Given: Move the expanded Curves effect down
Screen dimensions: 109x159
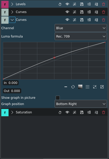Looking at the screenshot, I should 96,20.
